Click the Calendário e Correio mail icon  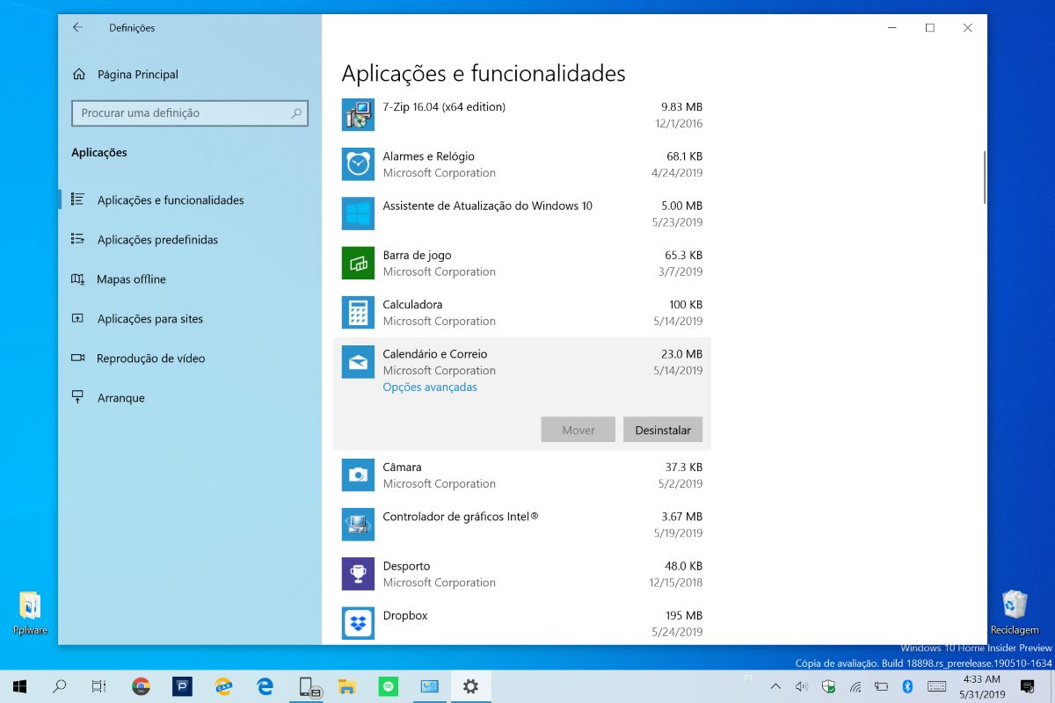click(358, 362)
